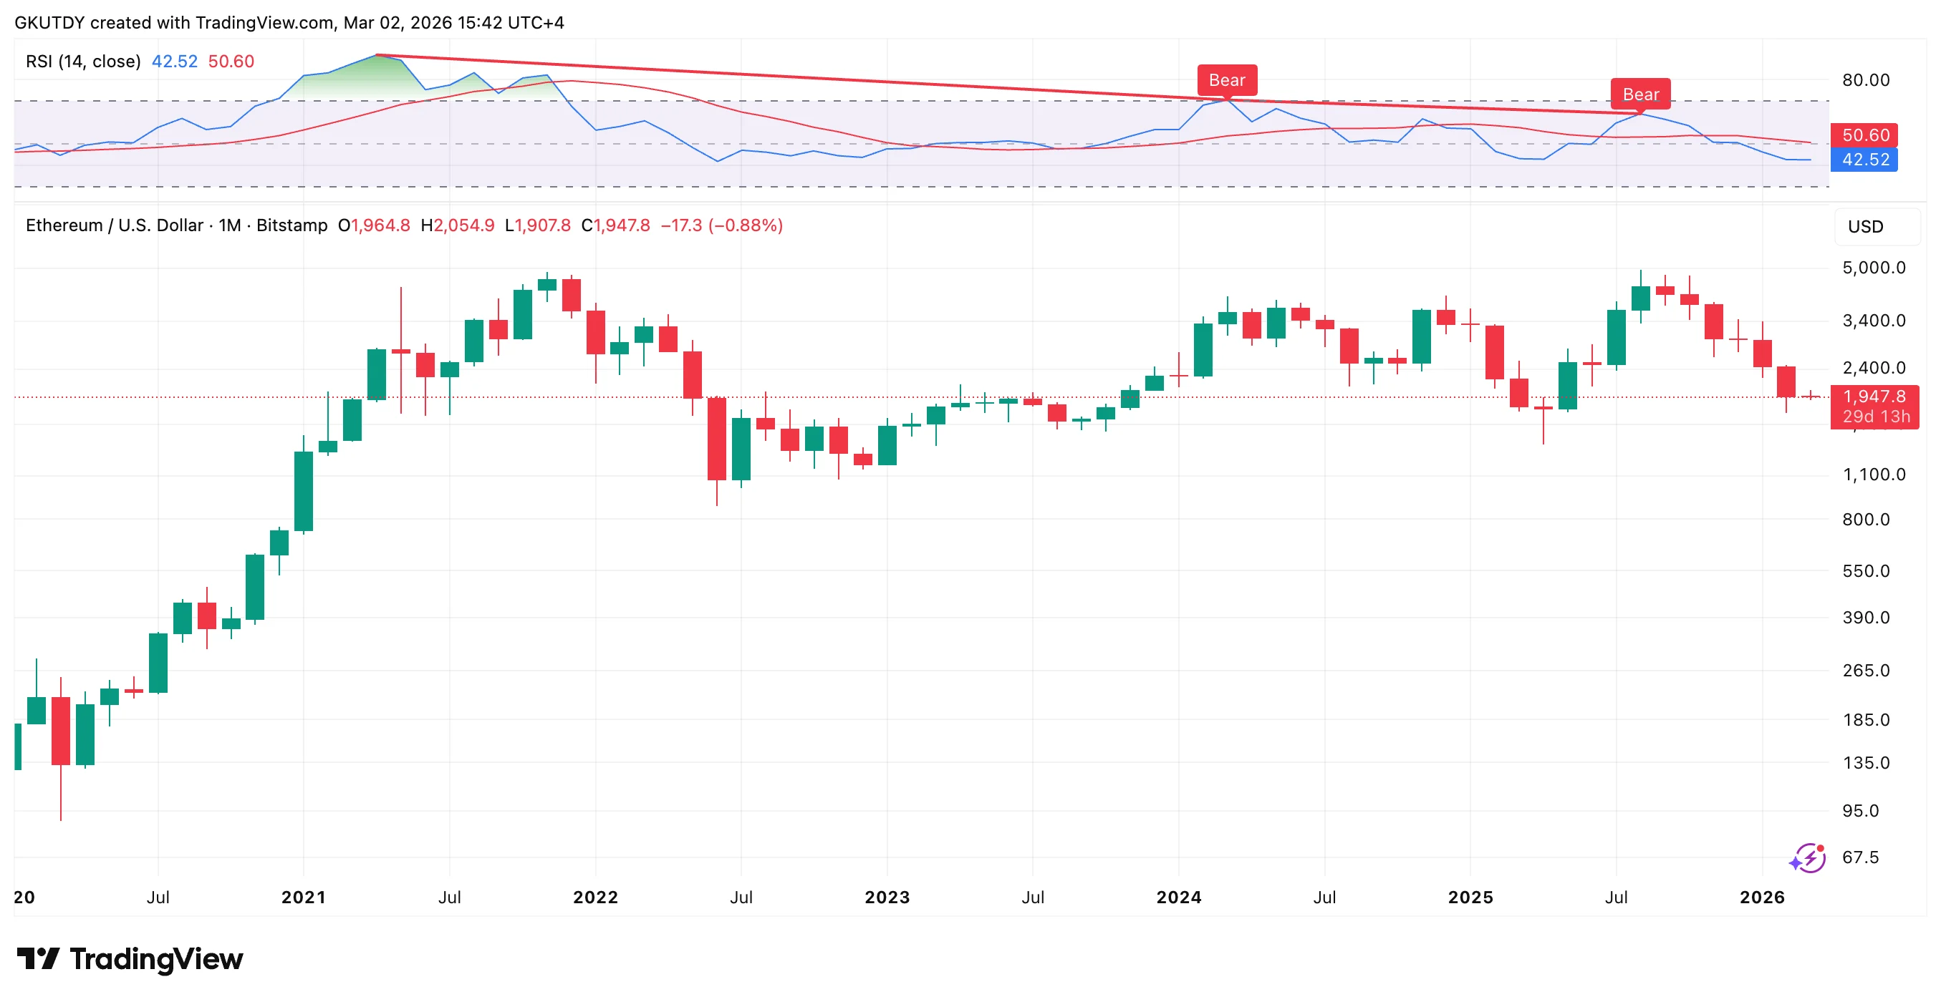Viewport: 1941px width, 1002px height.
Task: Click the 2022 label on time axis
Action: (595, 898)
